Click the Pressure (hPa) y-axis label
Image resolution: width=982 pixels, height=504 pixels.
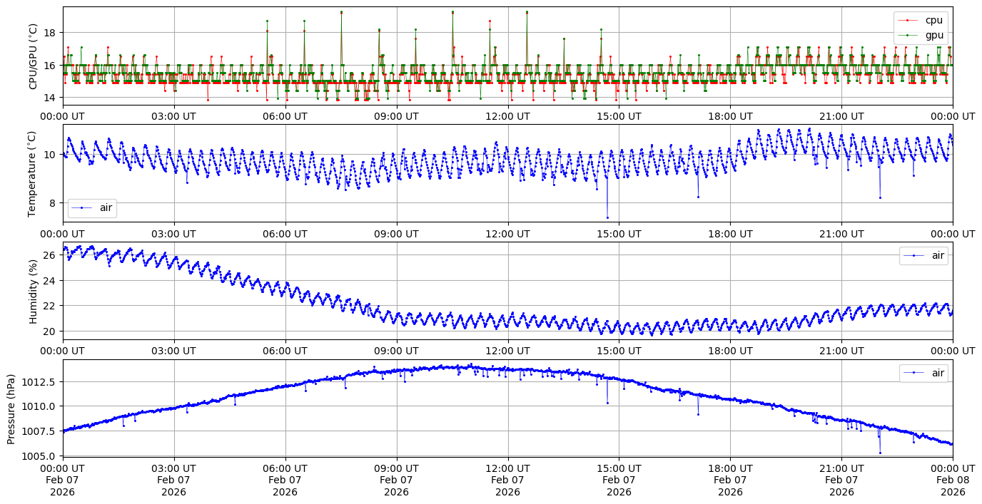(x=11, y=408)
